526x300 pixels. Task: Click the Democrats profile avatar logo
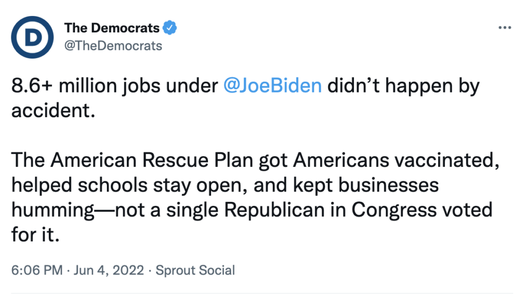(x=32, y=37)
